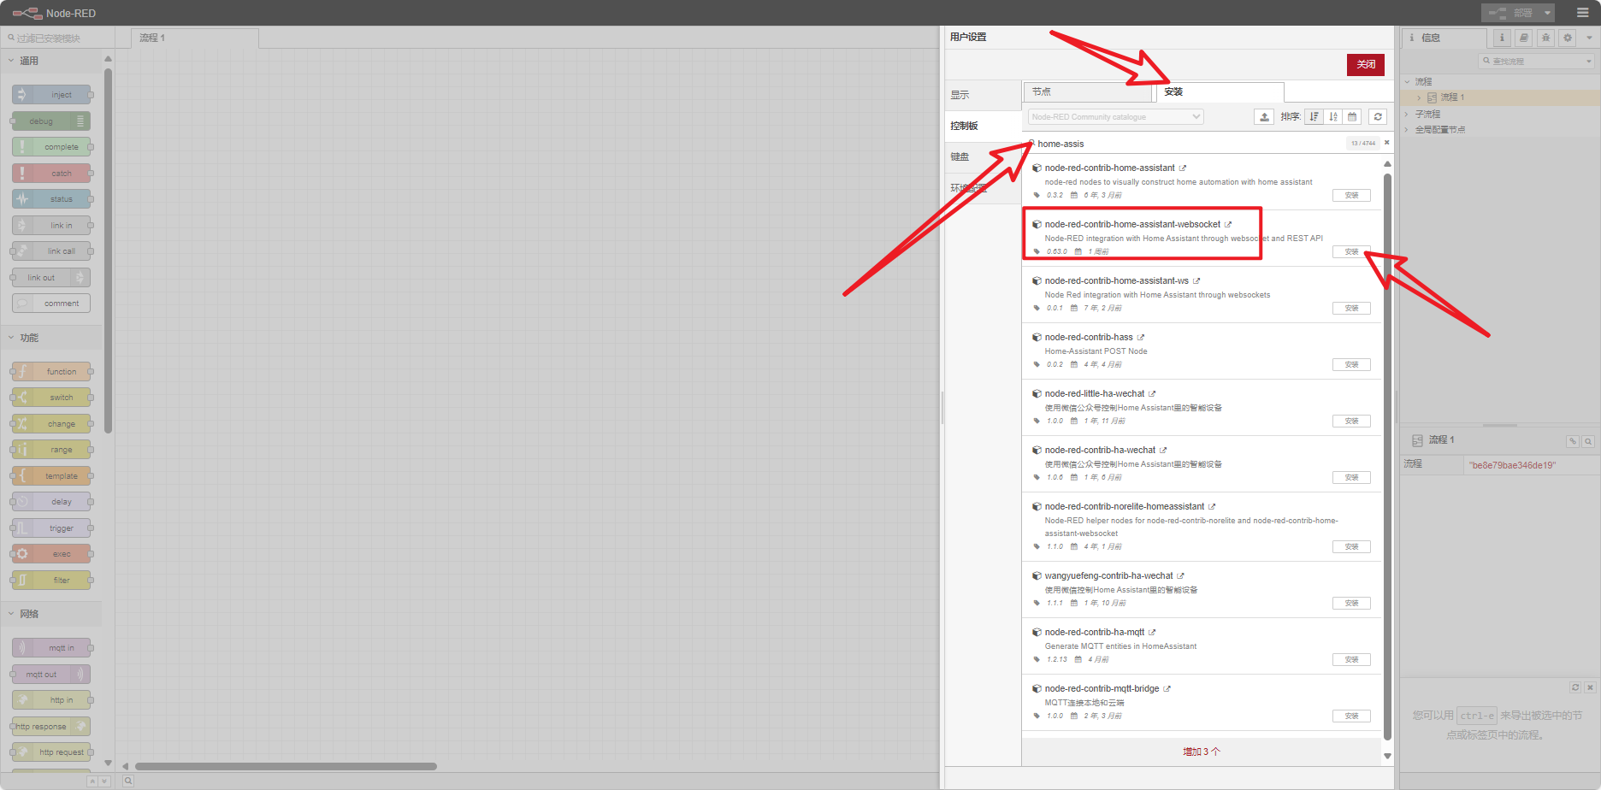Open external link for node-red-contrib-home-assistant-websocket
The height and width of the screenshot is (790, 1601).
tap(1228, 225)
